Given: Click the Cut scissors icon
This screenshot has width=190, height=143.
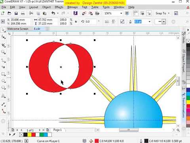Looking at the screenshot, I should click(x=31, y=13).
